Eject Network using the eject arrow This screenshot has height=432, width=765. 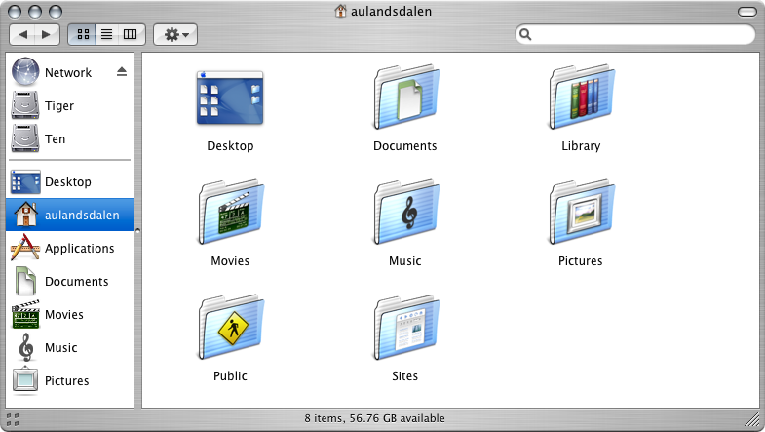(x=122, y=72)
